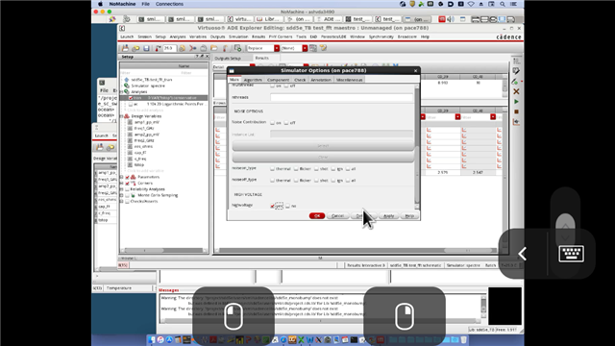Enable all in noiseon_type row
This screenshot has width=615, height=346.
pos(348,169)
